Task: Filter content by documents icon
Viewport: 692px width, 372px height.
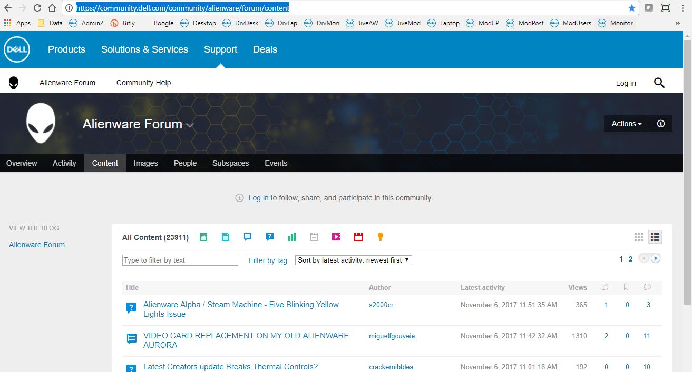Action: pos(226,237)
